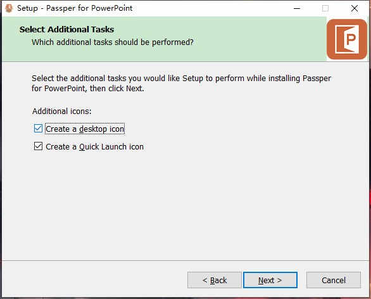
Task: Close the Passper Setup window
Action: pos(355,8)
